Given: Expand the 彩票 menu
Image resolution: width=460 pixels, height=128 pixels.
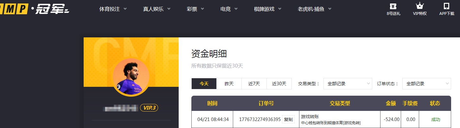Looking at the screenshot, I should pos(195,9).
